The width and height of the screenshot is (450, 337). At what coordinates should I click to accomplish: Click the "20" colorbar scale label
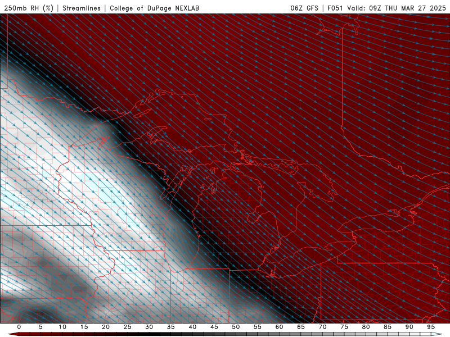click(106, 327)
